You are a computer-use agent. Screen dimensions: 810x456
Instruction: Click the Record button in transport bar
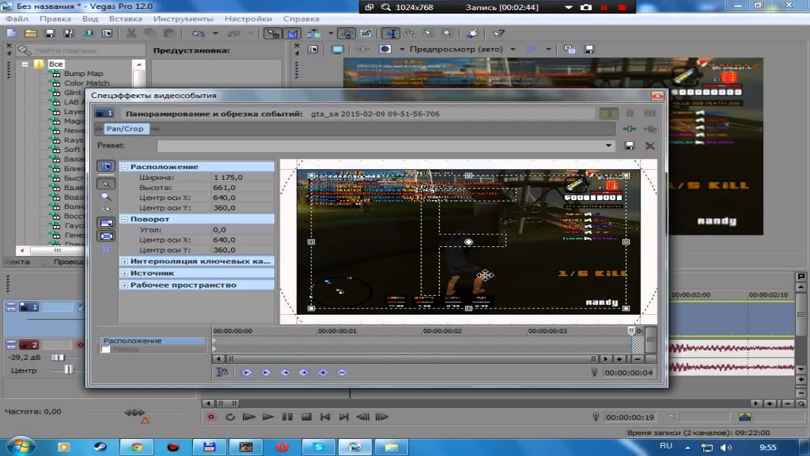tap(211, 417)
